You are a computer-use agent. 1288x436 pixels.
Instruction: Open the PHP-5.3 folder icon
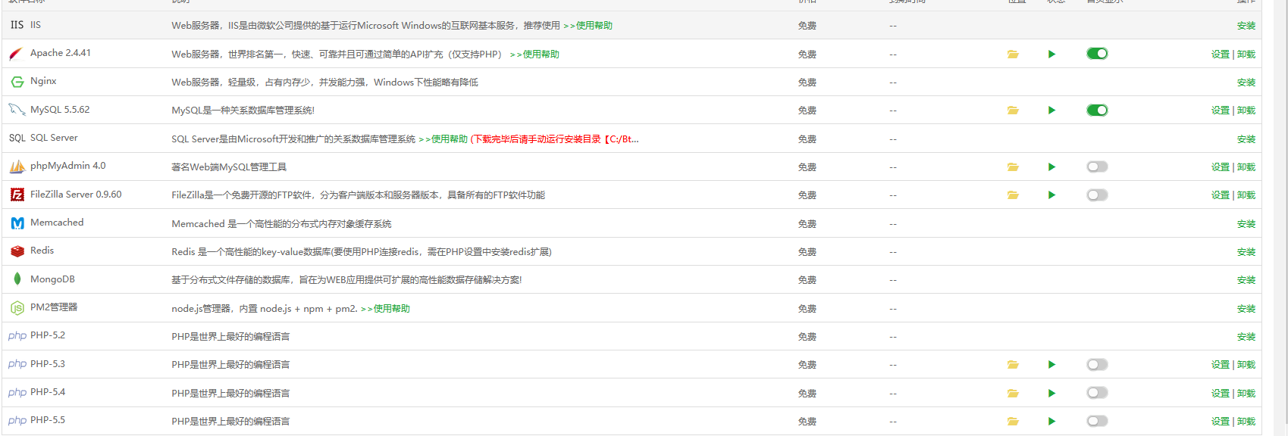coord(1013,364)
